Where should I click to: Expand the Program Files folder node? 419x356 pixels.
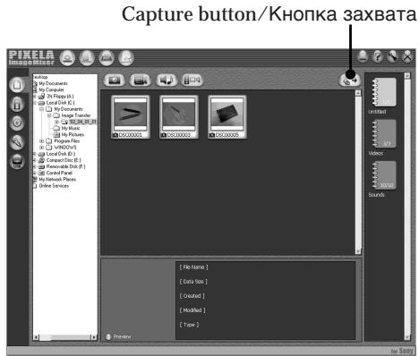(x=42, y=141)
